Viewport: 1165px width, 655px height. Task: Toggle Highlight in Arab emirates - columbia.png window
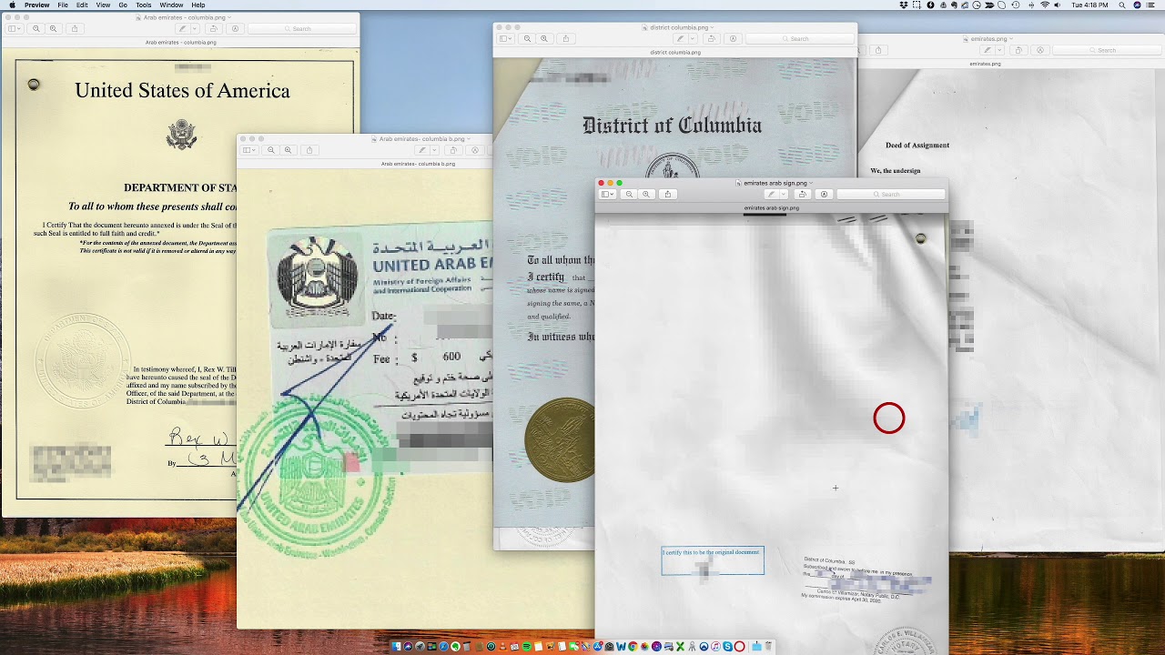[182, 28]
